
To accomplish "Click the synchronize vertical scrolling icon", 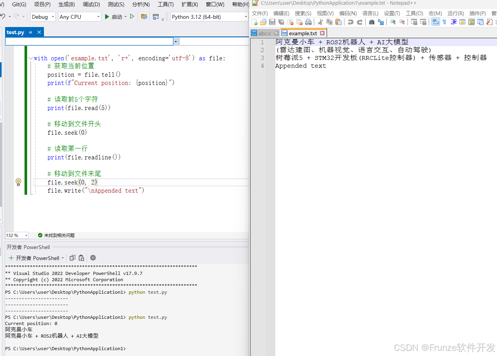I will pyautogui.click(x=414, y=22).
